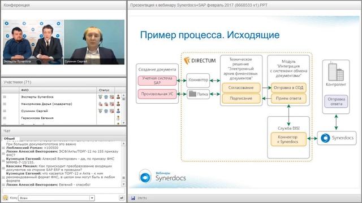This screenshot has height=203, width=362.
Task: Click Ляхин Алексей Викторович last chat message
Action: click(x=48, y=184)
